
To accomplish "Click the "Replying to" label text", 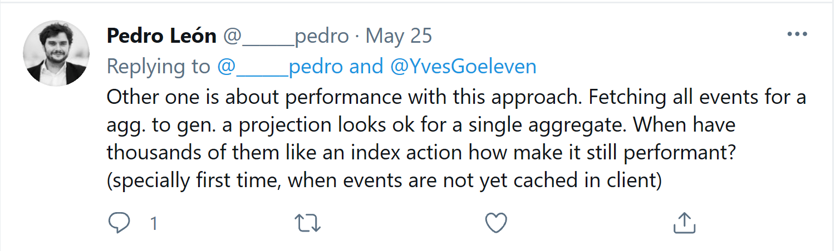I will coord(159,67).
